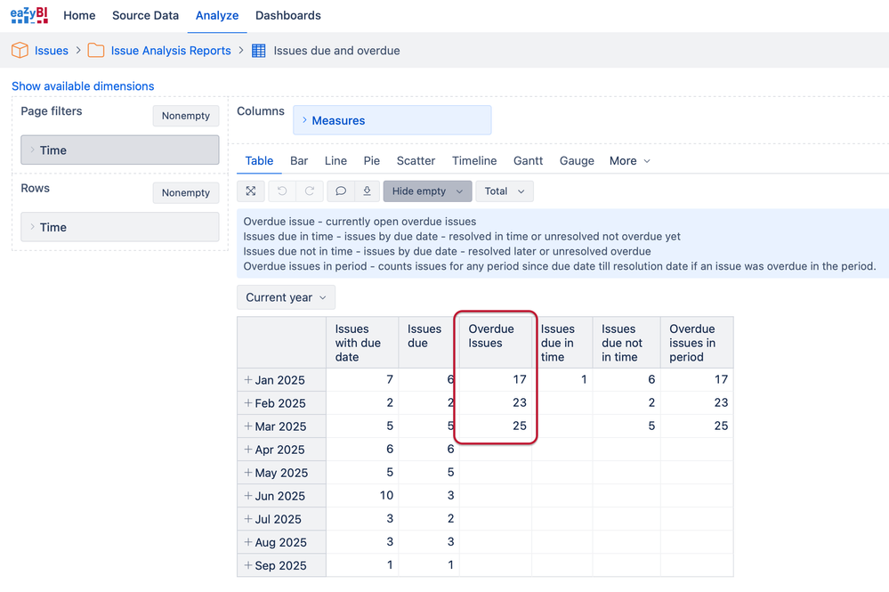Image resolution: width=889 pixels, height=592 pixels.
Task: Click the undo arrow icon
Action: point(282,191)
